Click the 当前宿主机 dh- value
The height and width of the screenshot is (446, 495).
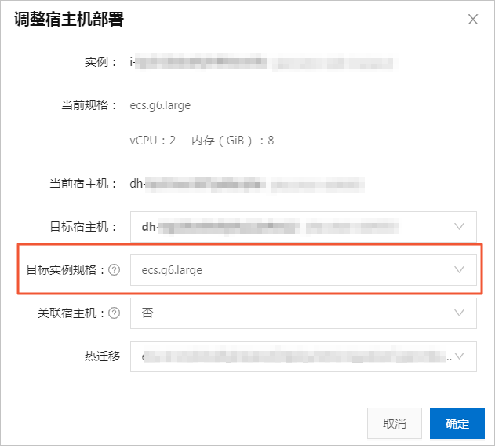(x=247, y=184)
